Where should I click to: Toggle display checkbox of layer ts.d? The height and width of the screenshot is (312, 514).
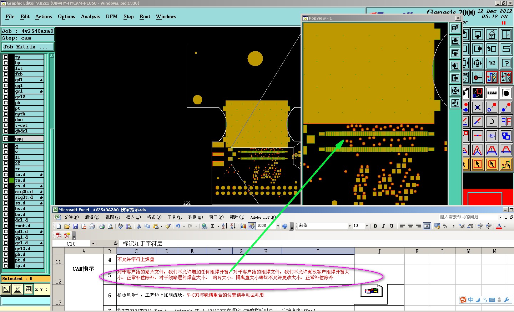(6, 180)
